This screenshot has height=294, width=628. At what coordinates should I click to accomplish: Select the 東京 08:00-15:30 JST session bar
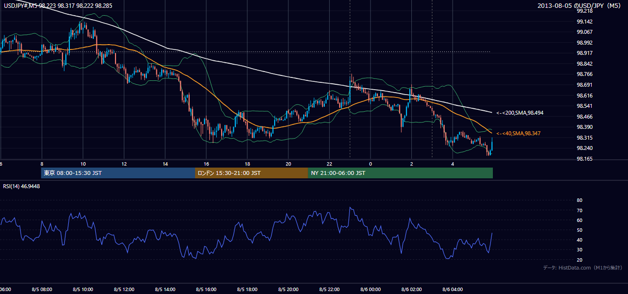point(118,173)
